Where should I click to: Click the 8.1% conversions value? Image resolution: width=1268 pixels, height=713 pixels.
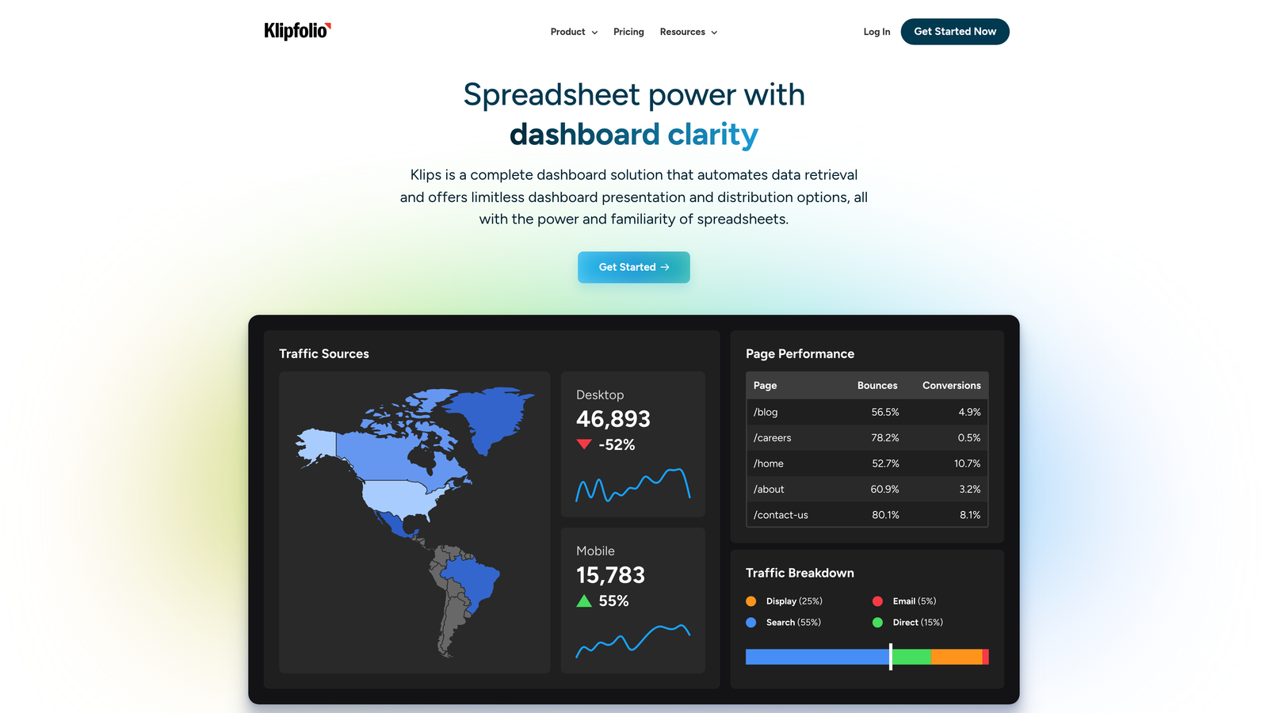tap(970, 515)
